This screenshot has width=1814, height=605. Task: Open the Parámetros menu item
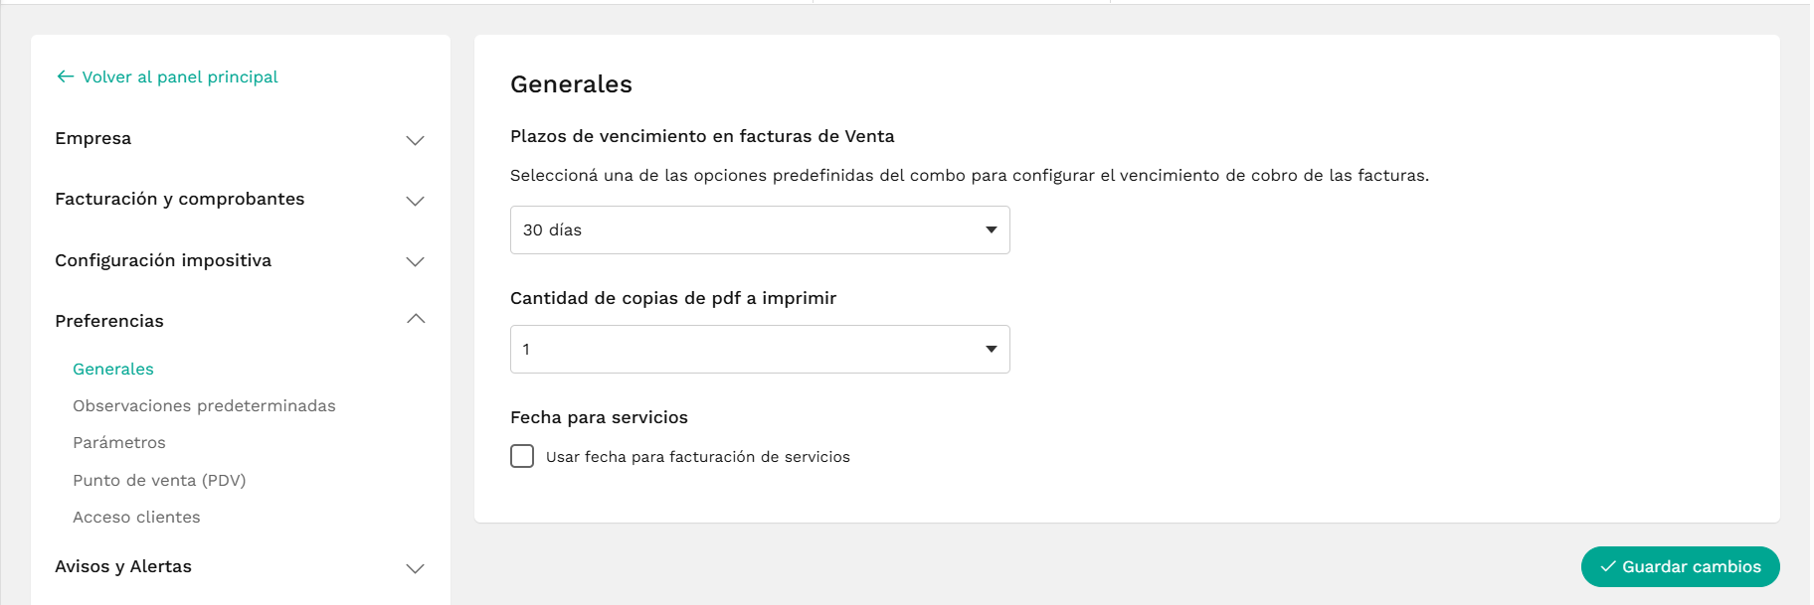coord(119,442)
